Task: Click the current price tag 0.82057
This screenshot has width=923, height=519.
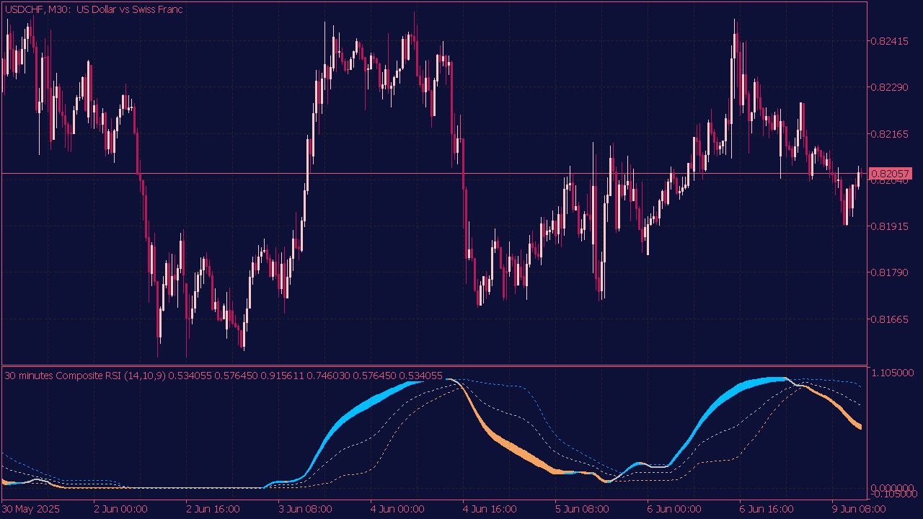Action: point(891,174)
